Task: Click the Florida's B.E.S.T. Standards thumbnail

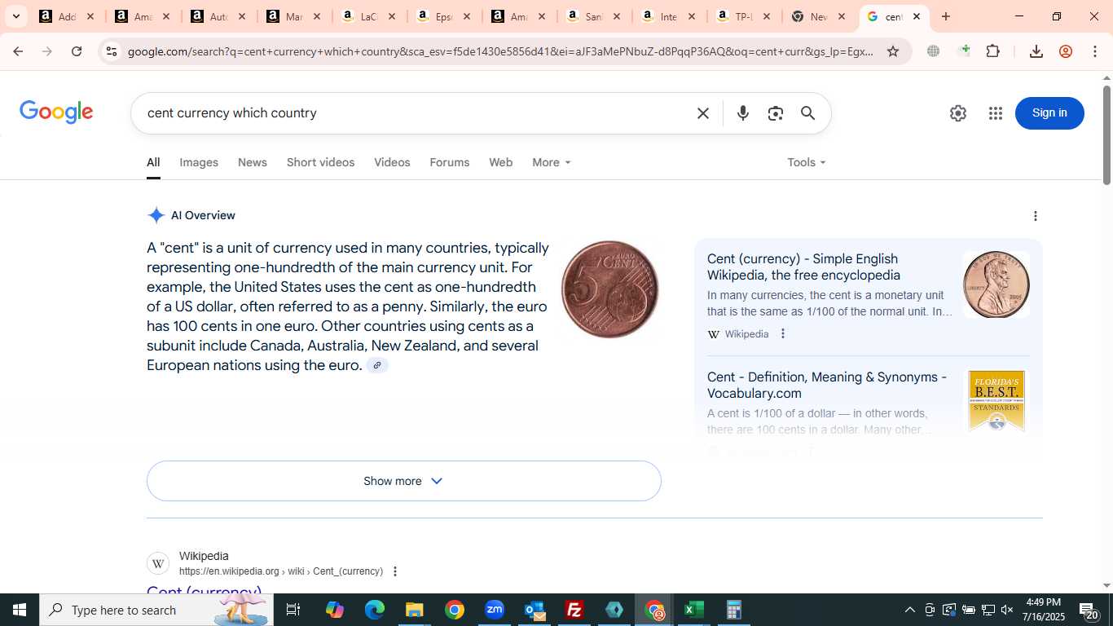Action: (996, 401)
